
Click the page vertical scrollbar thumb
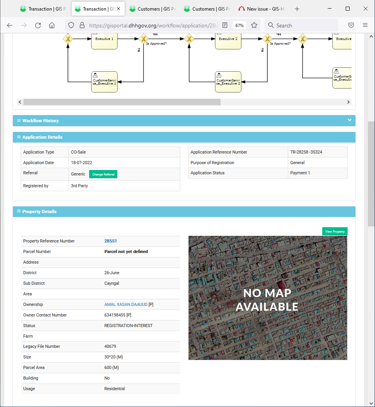371,174
